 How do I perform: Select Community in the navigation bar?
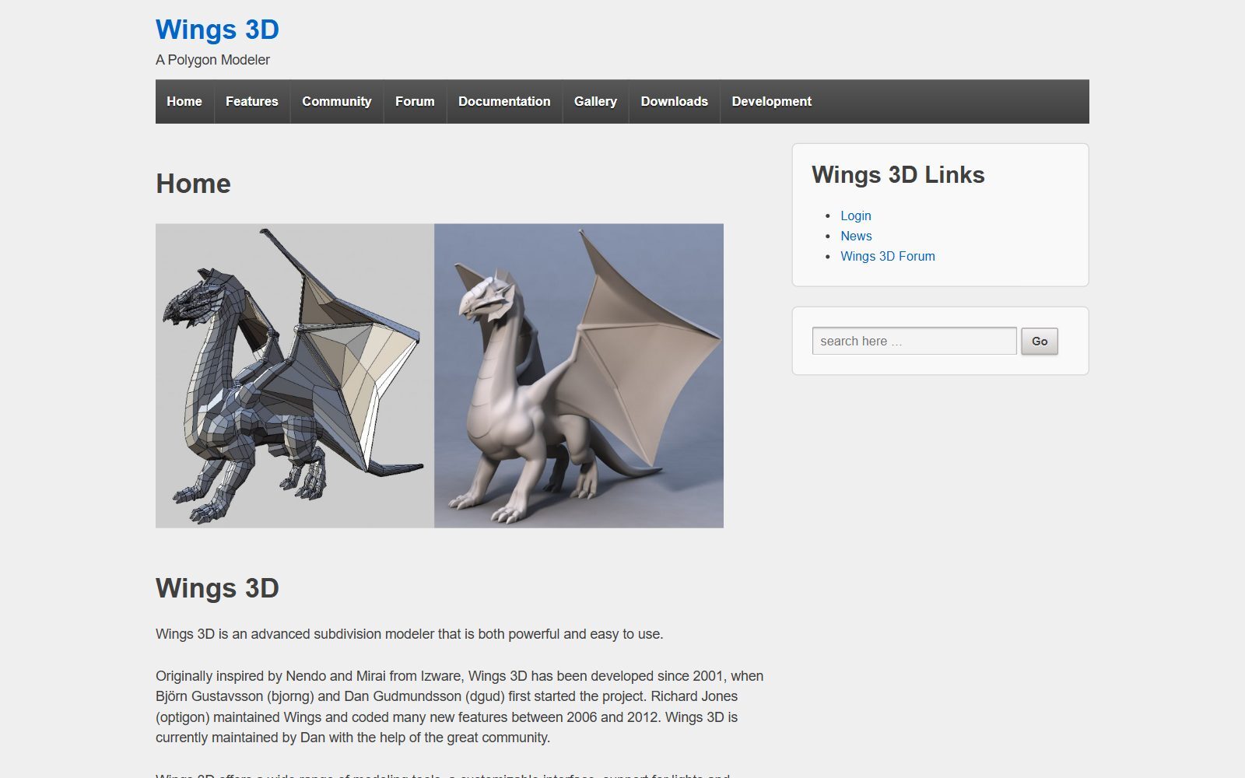[x=337, y=101]
